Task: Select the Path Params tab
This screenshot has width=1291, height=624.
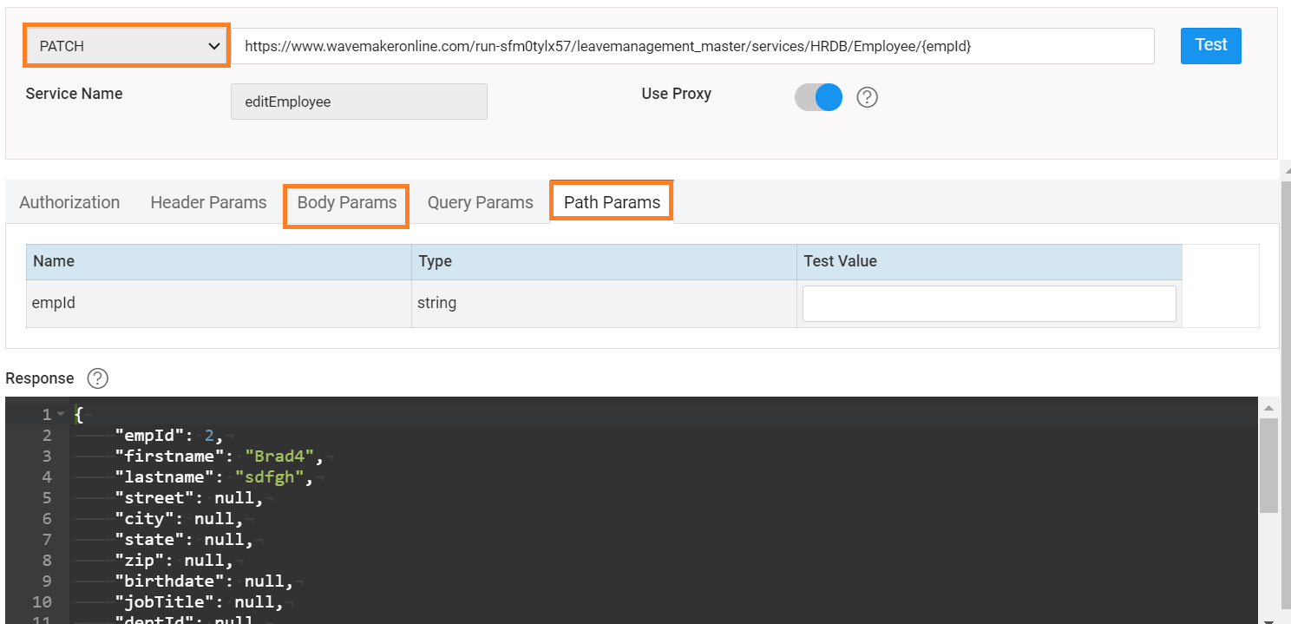Action: pyautogui.click(x=612, y=202)
